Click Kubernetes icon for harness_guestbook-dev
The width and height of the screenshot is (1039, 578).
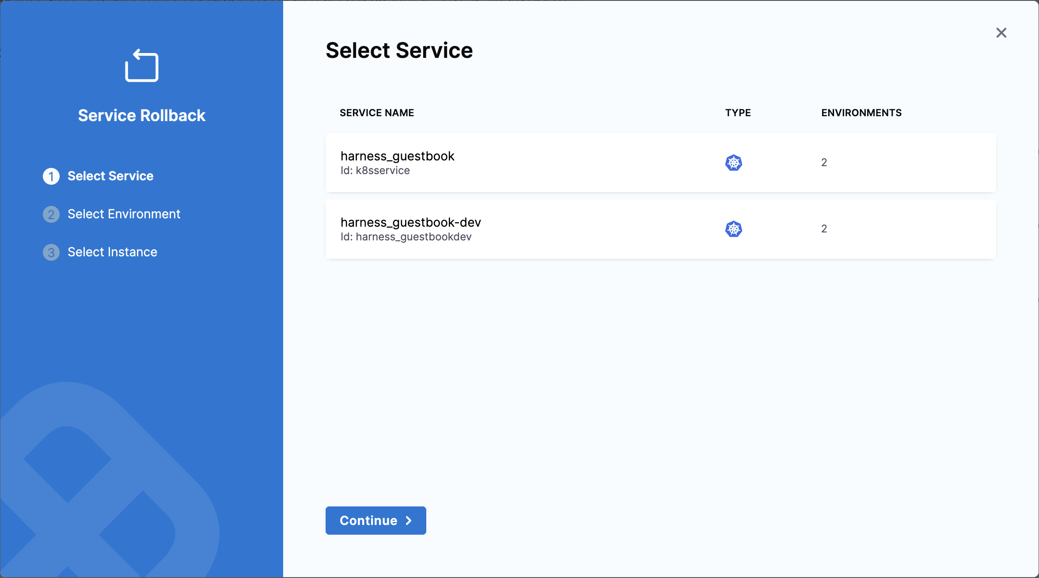click(x=733, y=229)
